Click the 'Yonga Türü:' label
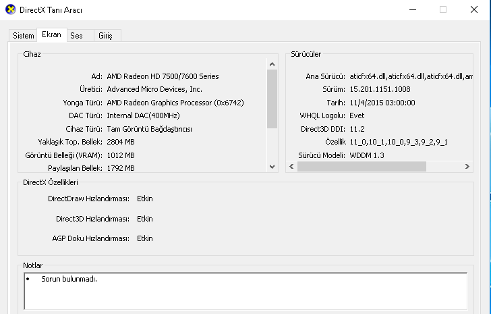Image resolution: width=491 pixels, height=314 pixels. click(83, 103)
